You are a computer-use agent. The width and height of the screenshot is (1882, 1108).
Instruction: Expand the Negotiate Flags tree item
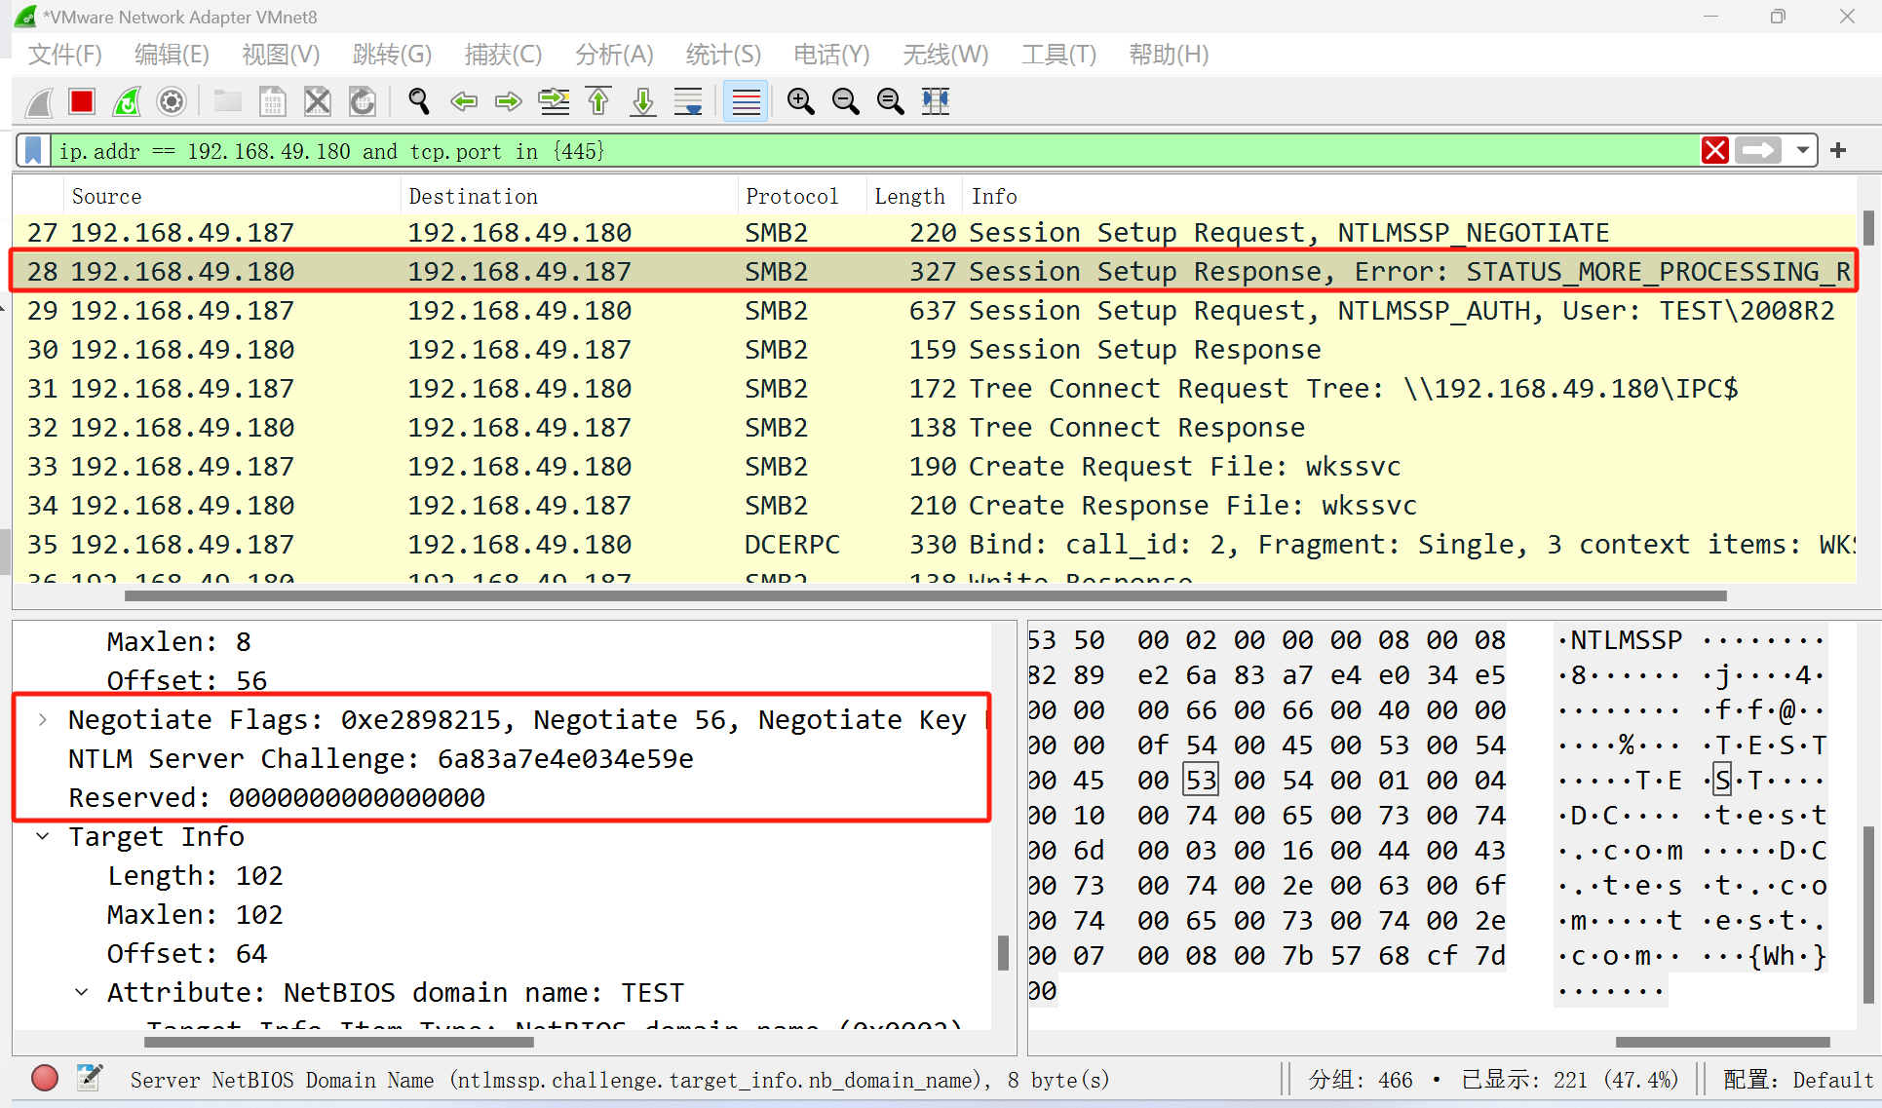pyautogui.click(x=43, y=720)
